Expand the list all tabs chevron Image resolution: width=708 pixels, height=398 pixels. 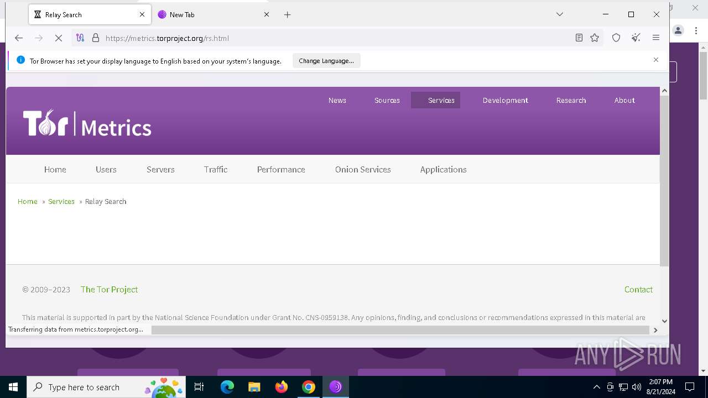[x=560, y=14]
